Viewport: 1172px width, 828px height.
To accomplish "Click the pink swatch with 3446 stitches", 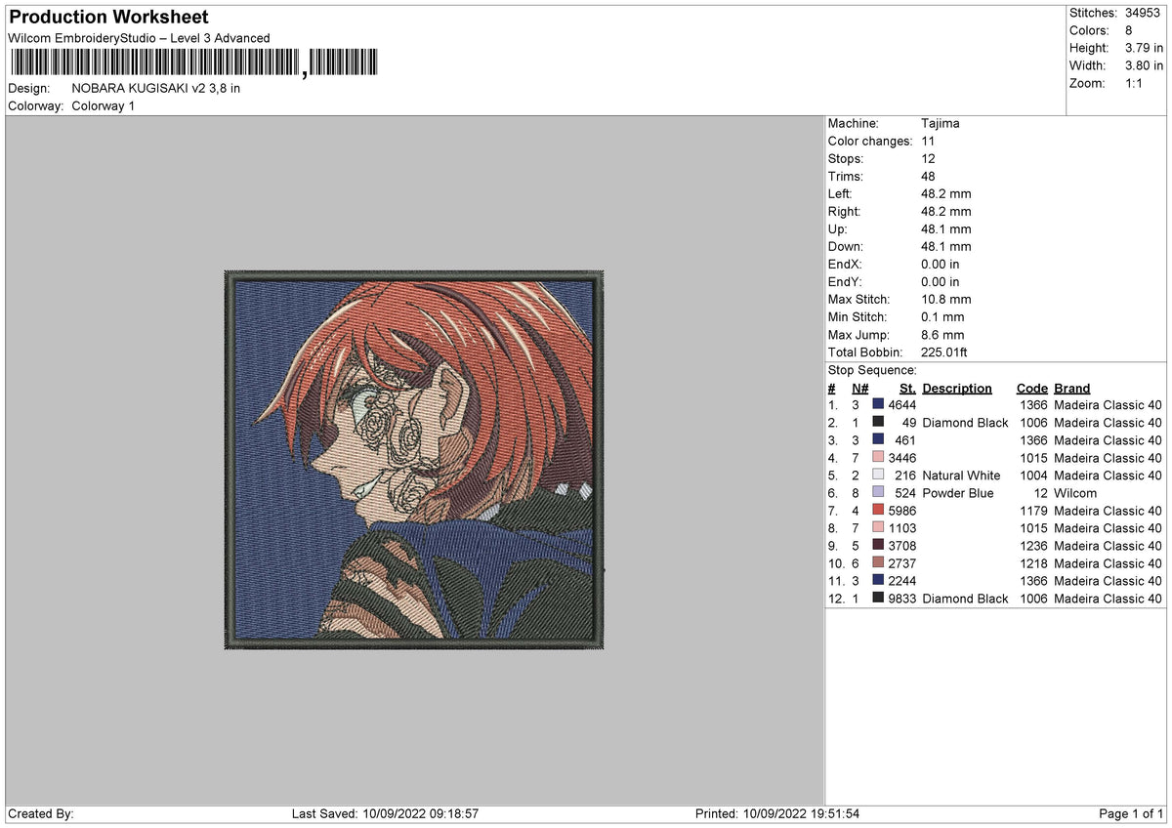I will pyautogui.click(x=878, y=458).
